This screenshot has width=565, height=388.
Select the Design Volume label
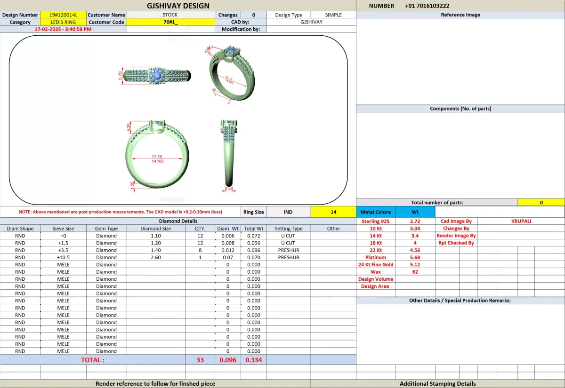click(376, 279)
